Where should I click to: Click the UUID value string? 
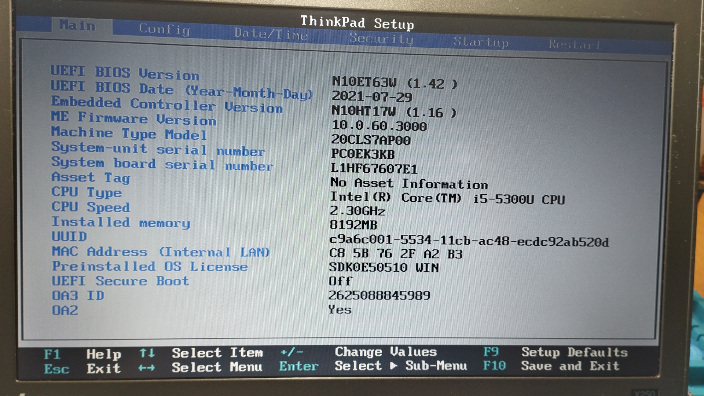click(469, 241)
